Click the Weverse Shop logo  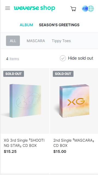pyautogui.click(x=35, y=8)
